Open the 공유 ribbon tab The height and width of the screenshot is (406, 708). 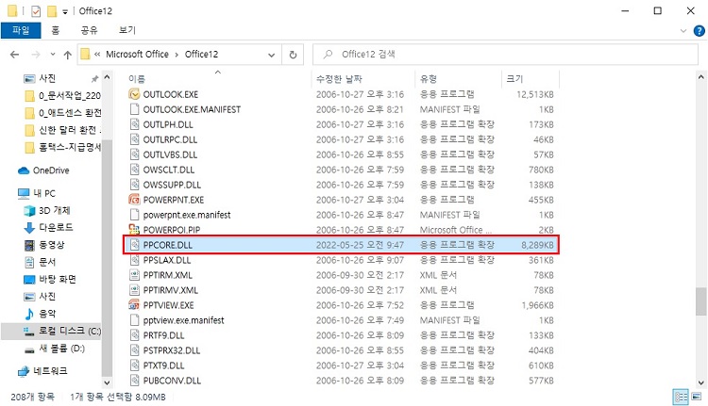pyautogui.click(x=89, y=30)
